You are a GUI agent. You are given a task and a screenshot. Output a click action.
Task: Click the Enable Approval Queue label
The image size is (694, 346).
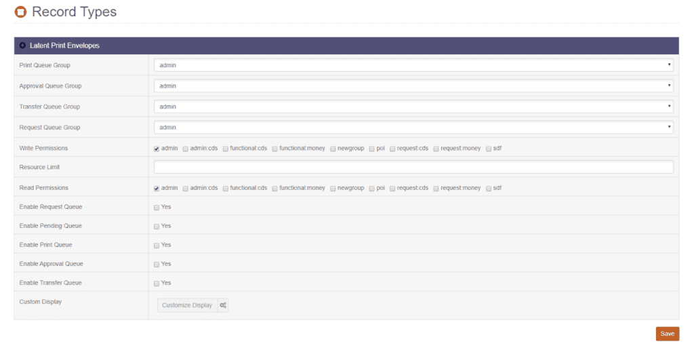pyautogui.click(x=52, y=264)
